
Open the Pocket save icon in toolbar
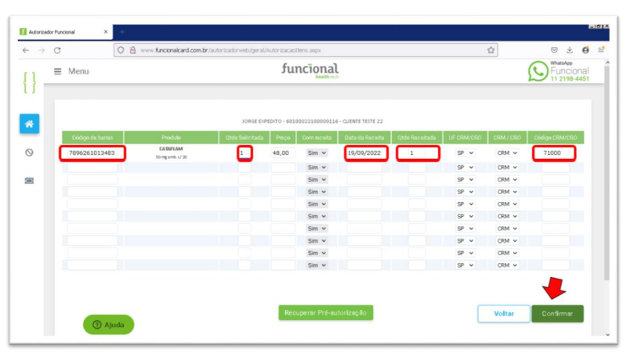click(x=554, y=50)
